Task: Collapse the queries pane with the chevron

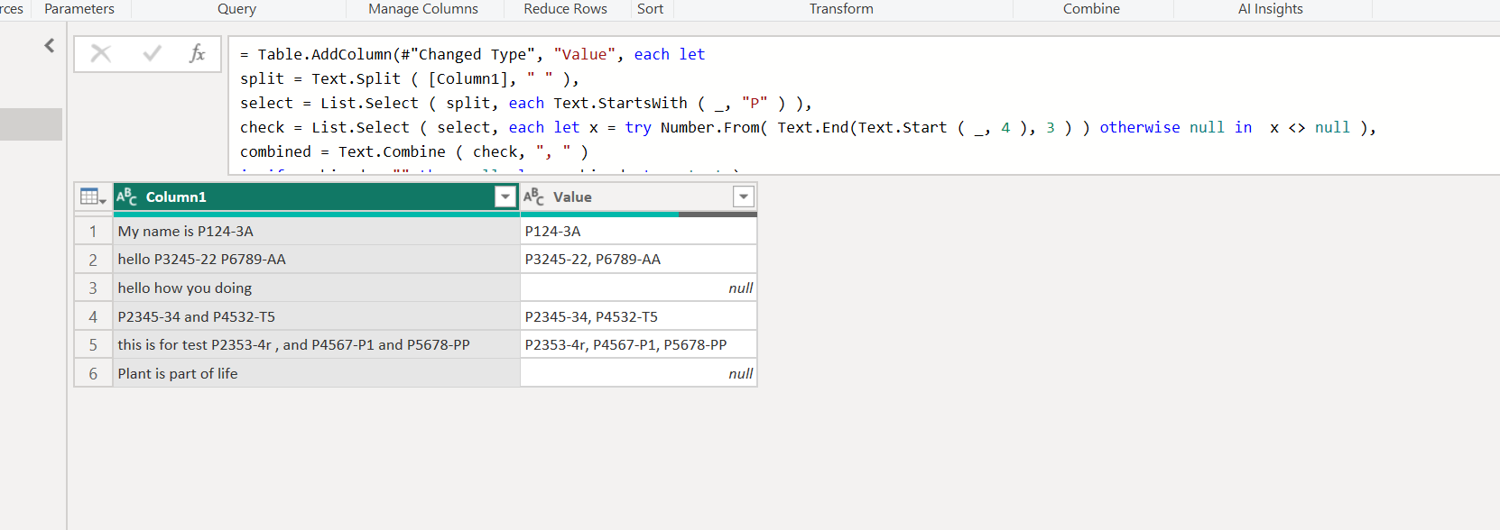Action: pyautogui.click(x=50, y=45)
